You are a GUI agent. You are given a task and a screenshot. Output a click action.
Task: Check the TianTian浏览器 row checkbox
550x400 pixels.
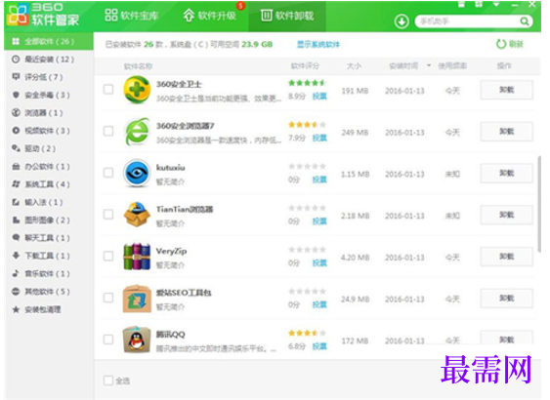click(108, 215)
